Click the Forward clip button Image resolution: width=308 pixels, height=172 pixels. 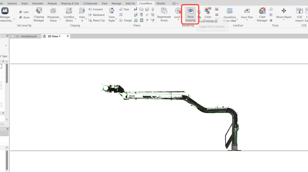click(x=95, y=9)
